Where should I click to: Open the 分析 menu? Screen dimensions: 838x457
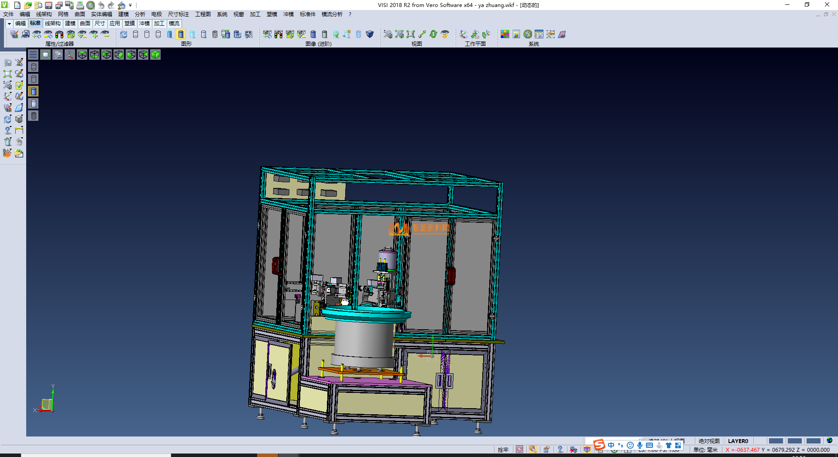click(x=140, y=14)
